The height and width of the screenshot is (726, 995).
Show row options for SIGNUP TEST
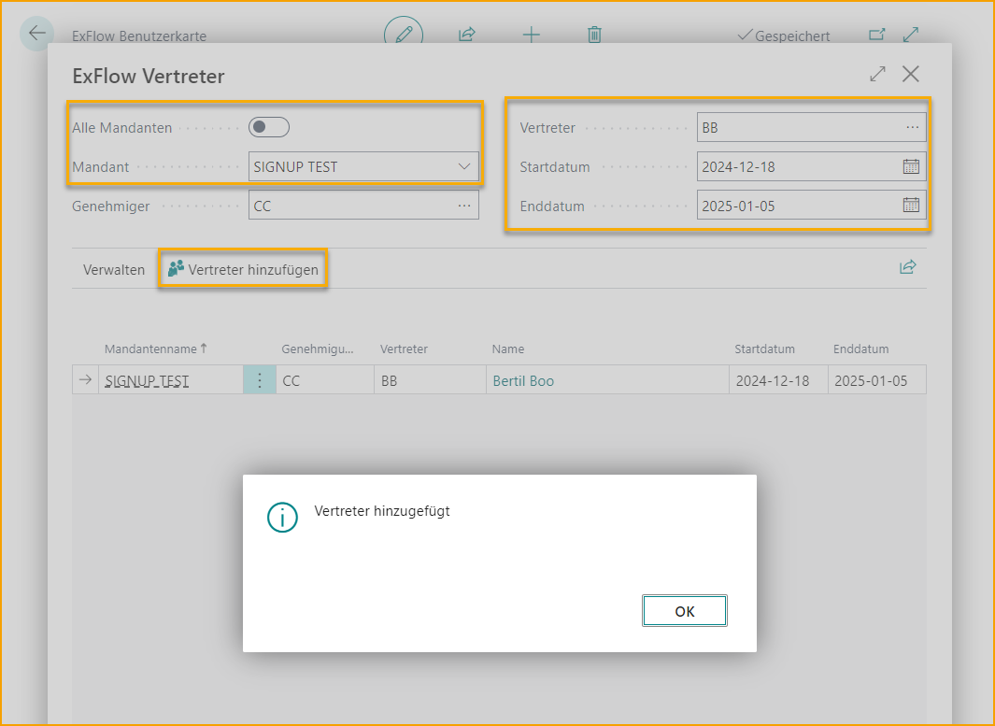[260, 381]
